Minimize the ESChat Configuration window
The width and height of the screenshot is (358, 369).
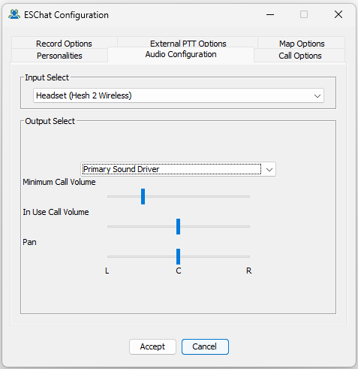click(x=270, y=15)
